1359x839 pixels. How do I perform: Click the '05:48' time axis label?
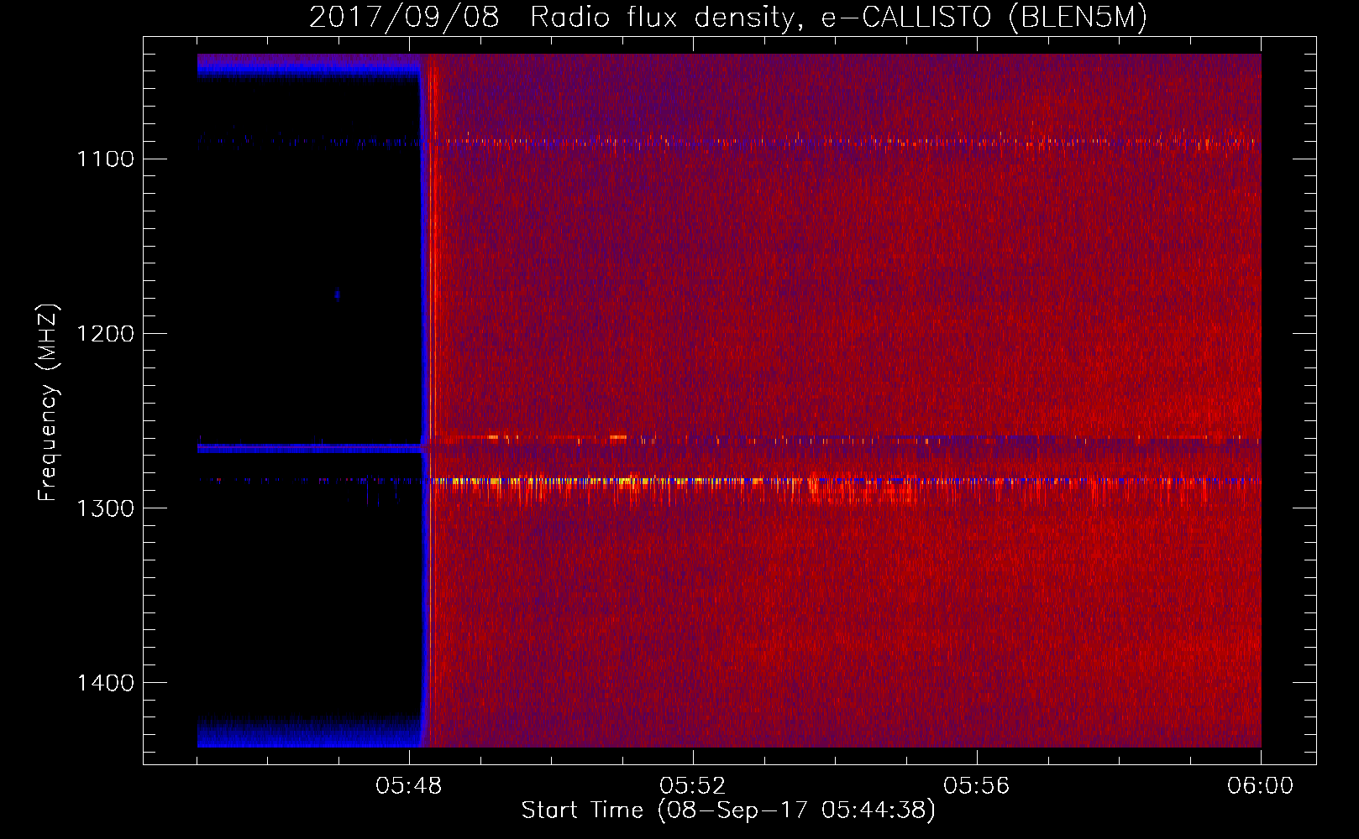409,786
